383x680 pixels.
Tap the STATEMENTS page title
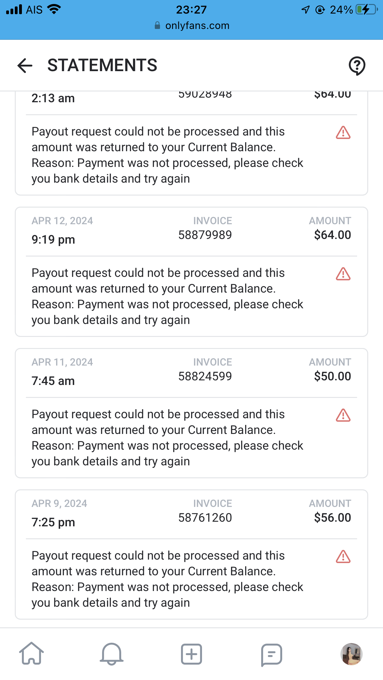pyautogui.click(x=102, y=65)
